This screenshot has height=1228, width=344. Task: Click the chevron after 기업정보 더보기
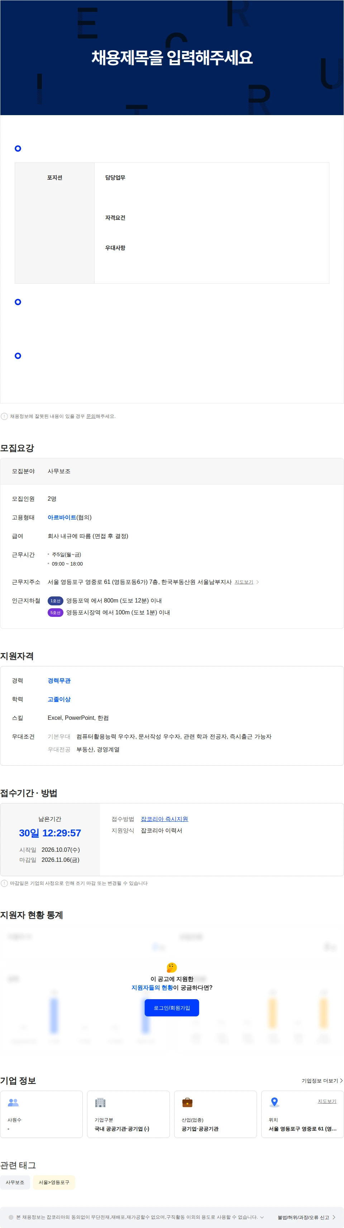[341, 1081]
